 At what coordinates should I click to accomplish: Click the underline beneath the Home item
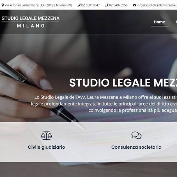tap(159, 26)
